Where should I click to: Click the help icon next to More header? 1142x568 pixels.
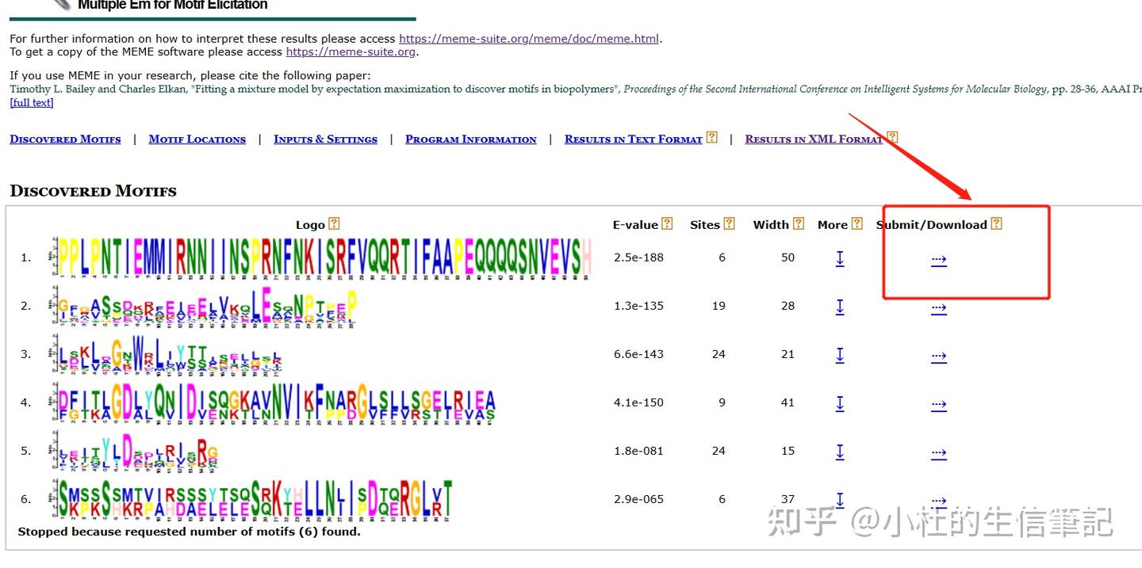click(859, 223)
